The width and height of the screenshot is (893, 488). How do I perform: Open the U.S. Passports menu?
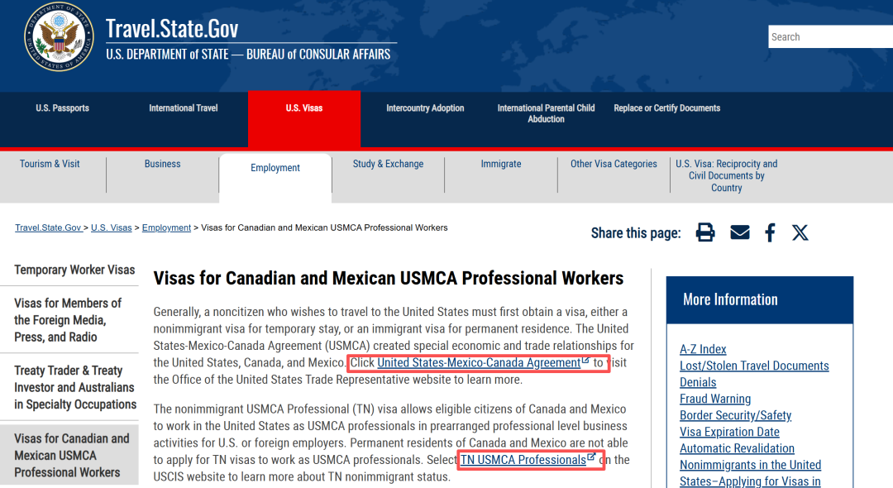(62, 108)
